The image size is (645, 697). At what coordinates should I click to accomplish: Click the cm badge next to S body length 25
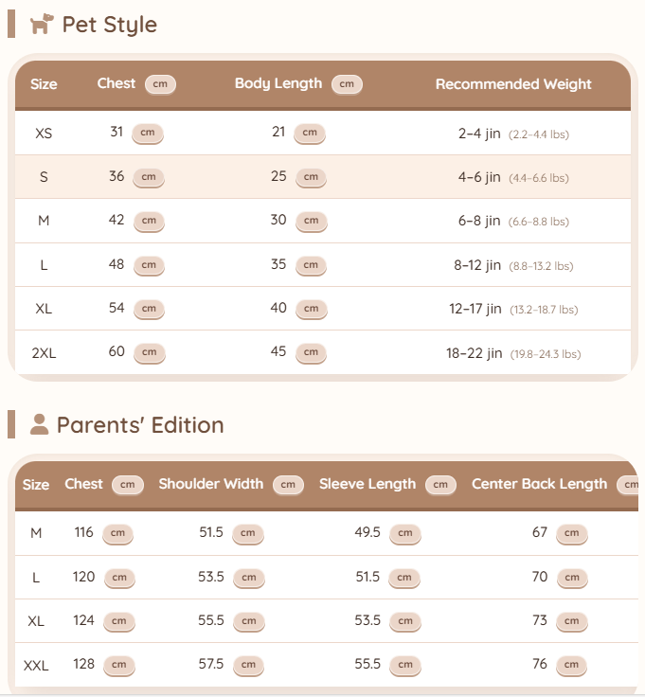[x=311, y=177]
